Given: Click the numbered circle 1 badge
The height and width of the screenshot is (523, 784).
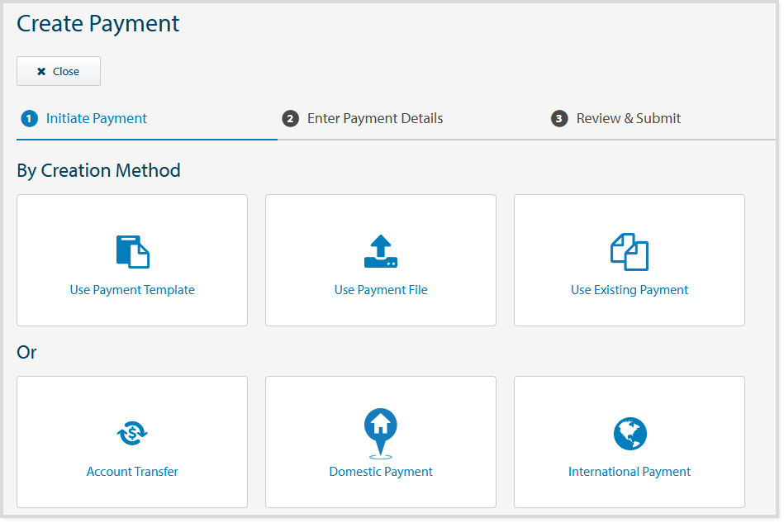Looking at the screenshot, I should [29, 118].
